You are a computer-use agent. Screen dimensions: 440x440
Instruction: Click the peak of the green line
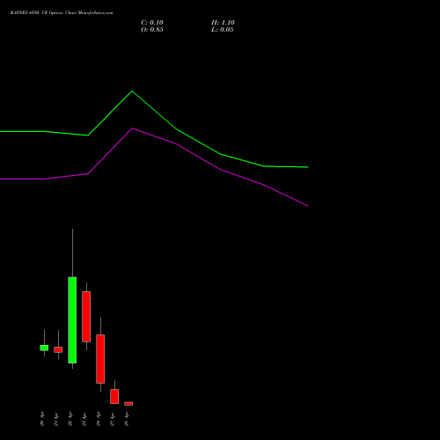[x=132, y=92]
